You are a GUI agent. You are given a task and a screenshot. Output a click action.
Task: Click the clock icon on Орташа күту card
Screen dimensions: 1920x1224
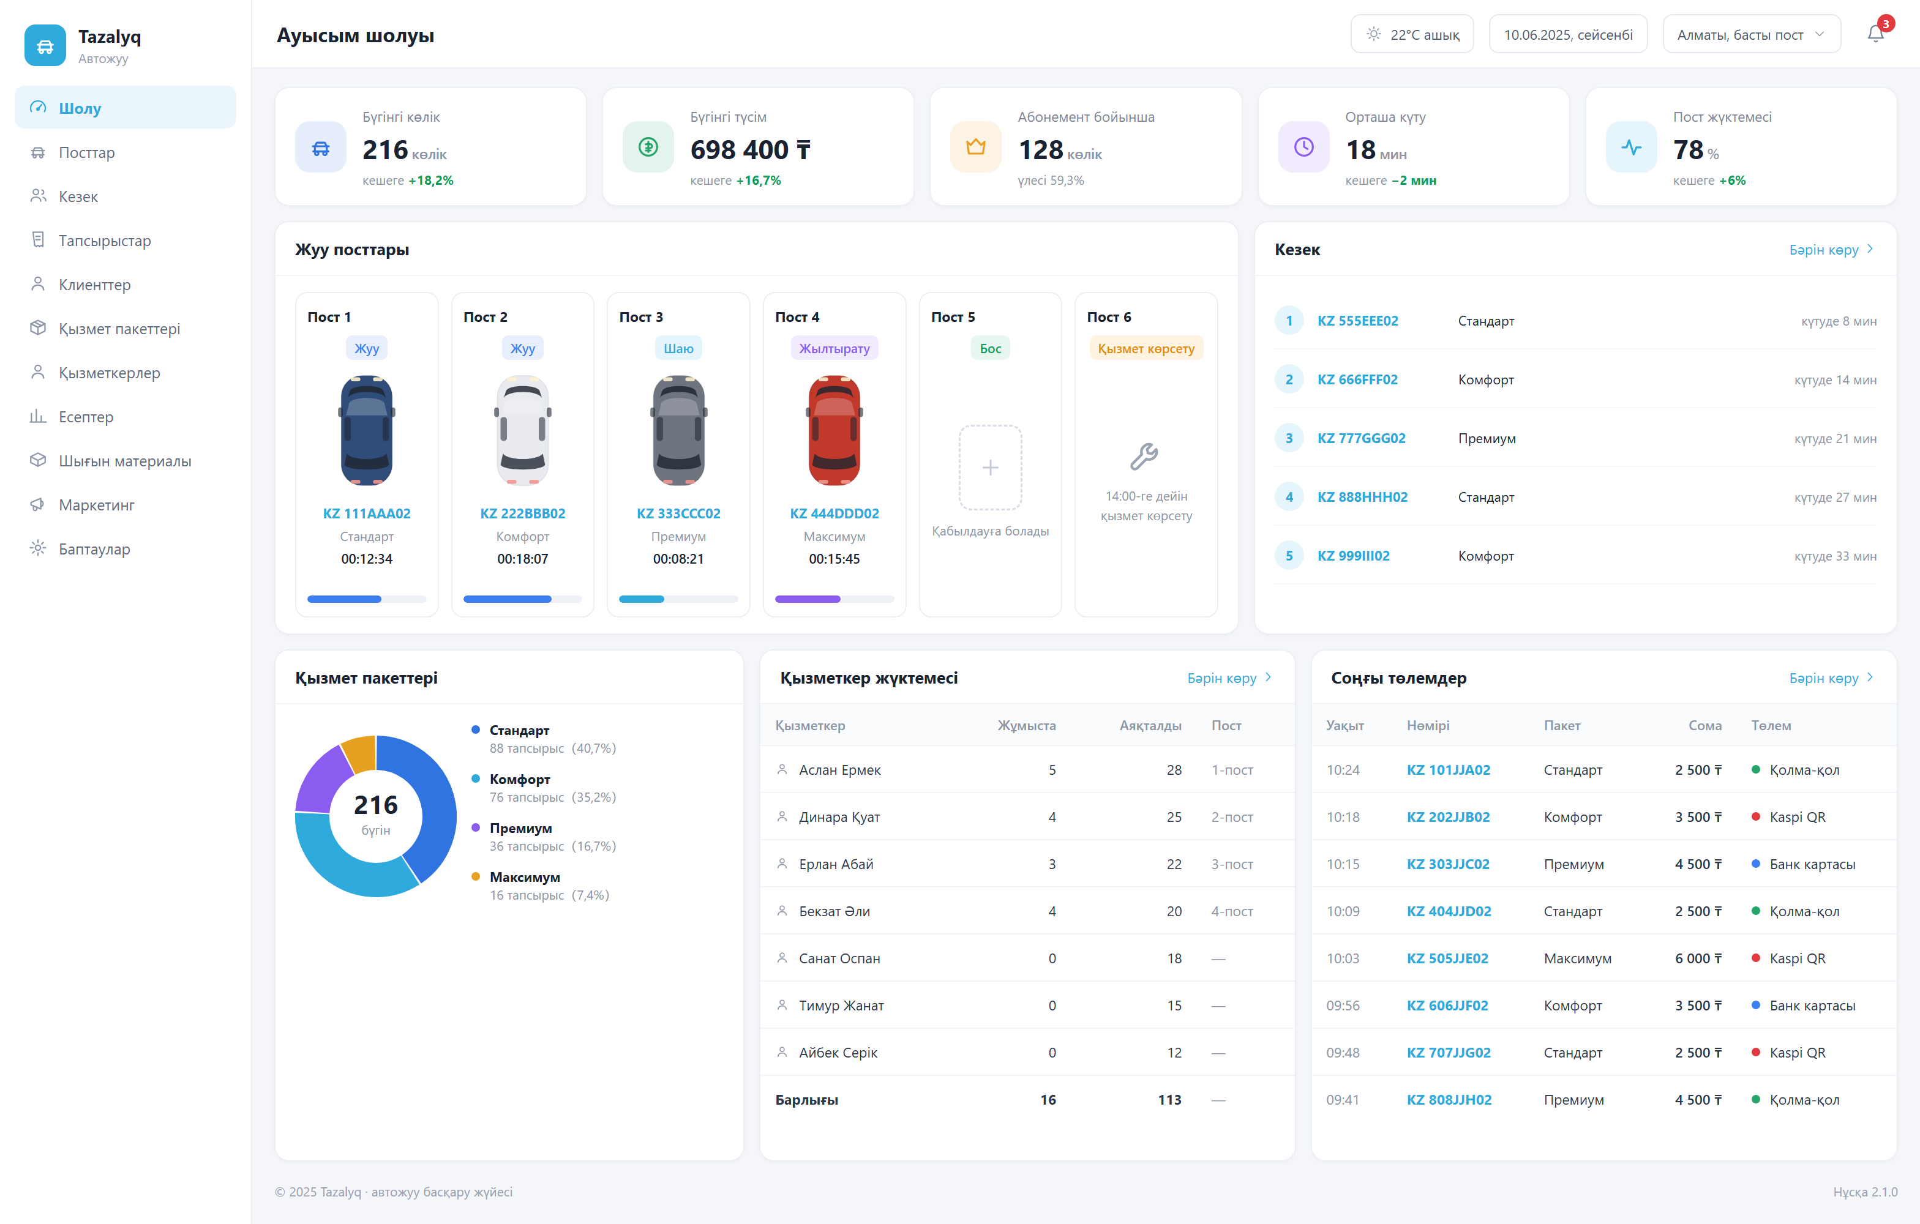tap(1303, 147)
